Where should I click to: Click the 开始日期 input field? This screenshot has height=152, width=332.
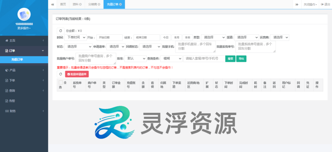click(110, 38)
